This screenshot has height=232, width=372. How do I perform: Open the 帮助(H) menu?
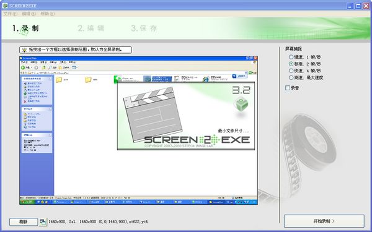[x=48, y=14]
